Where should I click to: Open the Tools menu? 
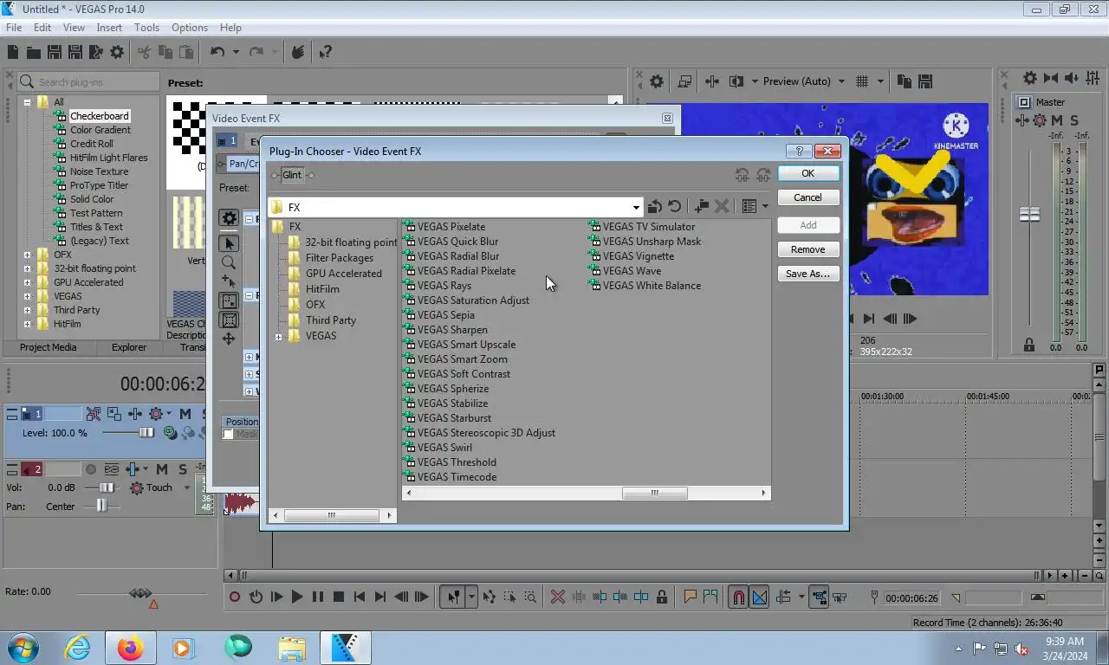point(146,28)
